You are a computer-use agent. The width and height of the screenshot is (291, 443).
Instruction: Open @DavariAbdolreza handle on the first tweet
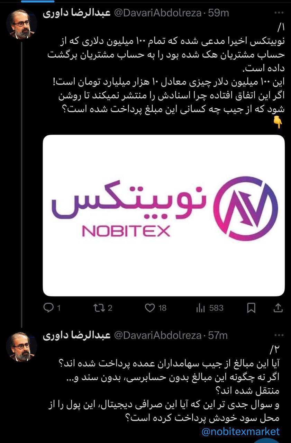click(158, 13)
